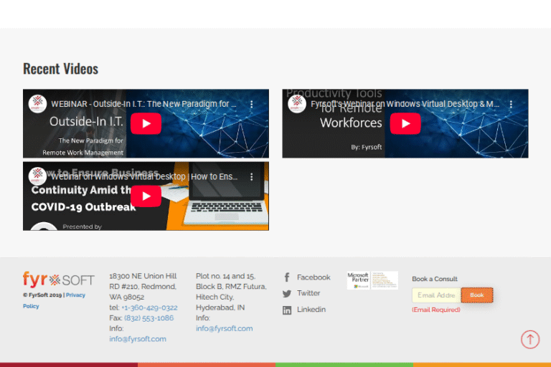Screen dimensions: 551x367
Task: Open more options on Fyrsoft's Webinar video
Action: 511,104
